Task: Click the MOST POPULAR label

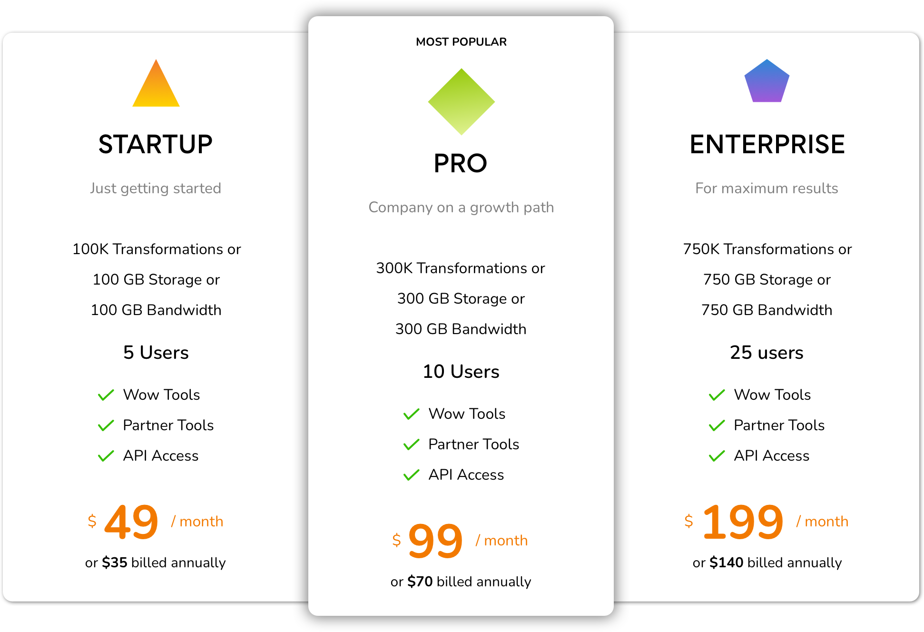Action: click(x=461, y=42)
